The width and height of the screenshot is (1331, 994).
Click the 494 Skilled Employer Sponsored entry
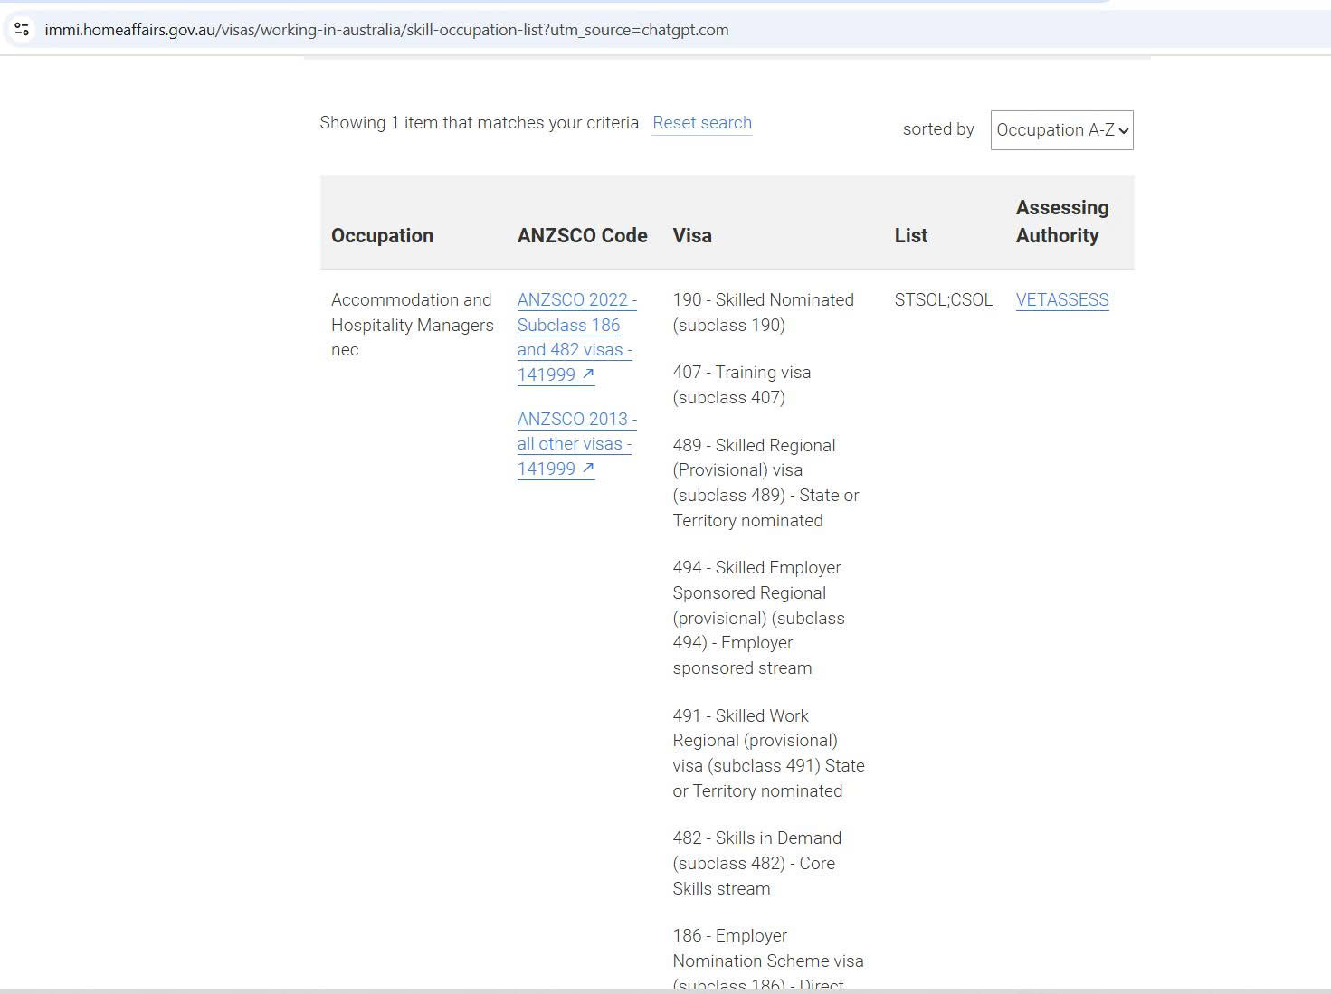(x=758, y=618)
